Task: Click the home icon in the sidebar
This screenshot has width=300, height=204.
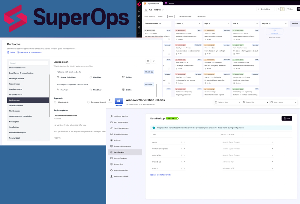Action: point(139,11)
